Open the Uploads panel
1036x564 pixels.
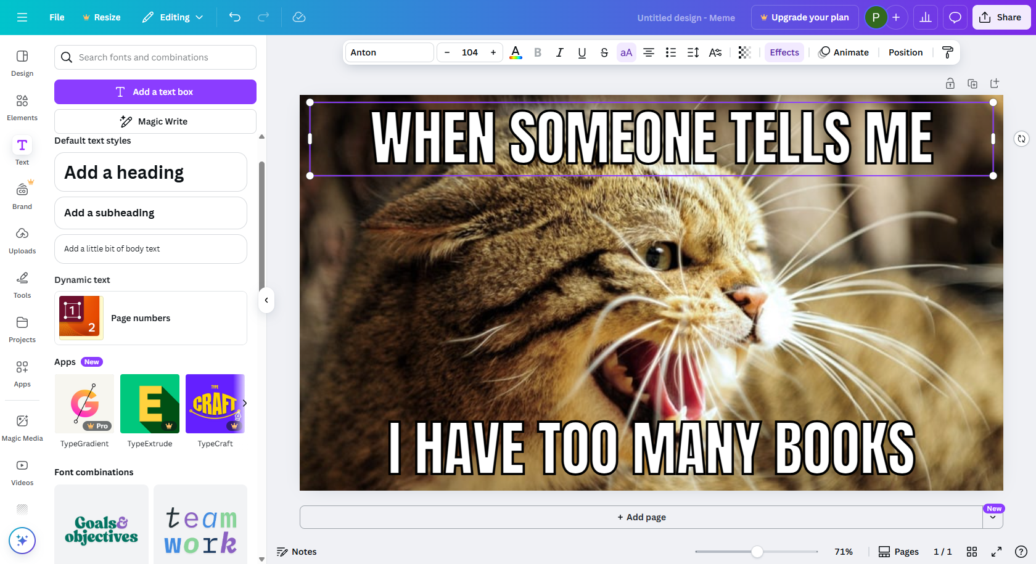click(x=22, y=240)
